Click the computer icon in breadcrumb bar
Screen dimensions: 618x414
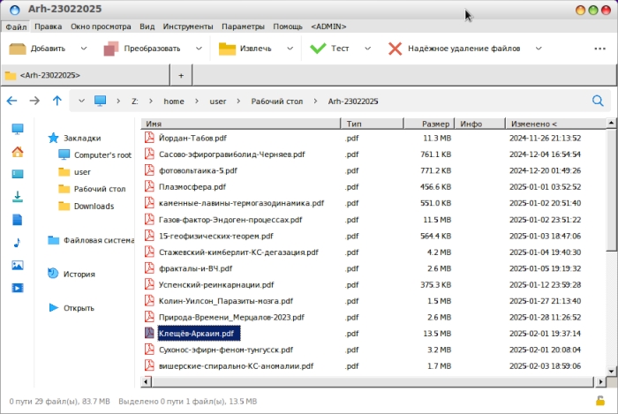100,101
